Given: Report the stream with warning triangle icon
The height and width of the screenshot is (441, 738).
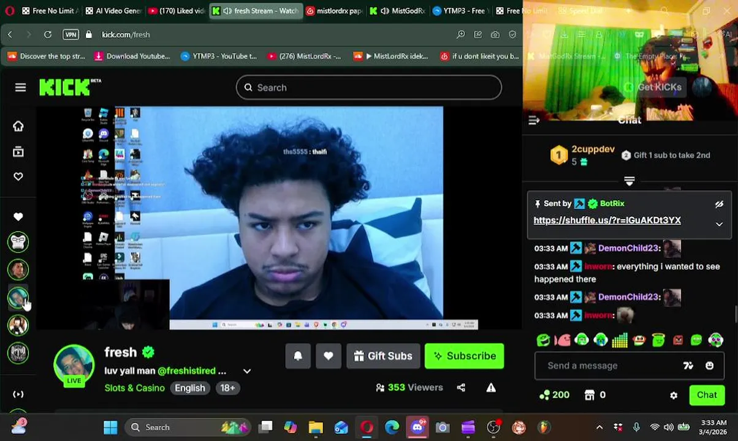Looking at the screenshot, I should 491,388.
